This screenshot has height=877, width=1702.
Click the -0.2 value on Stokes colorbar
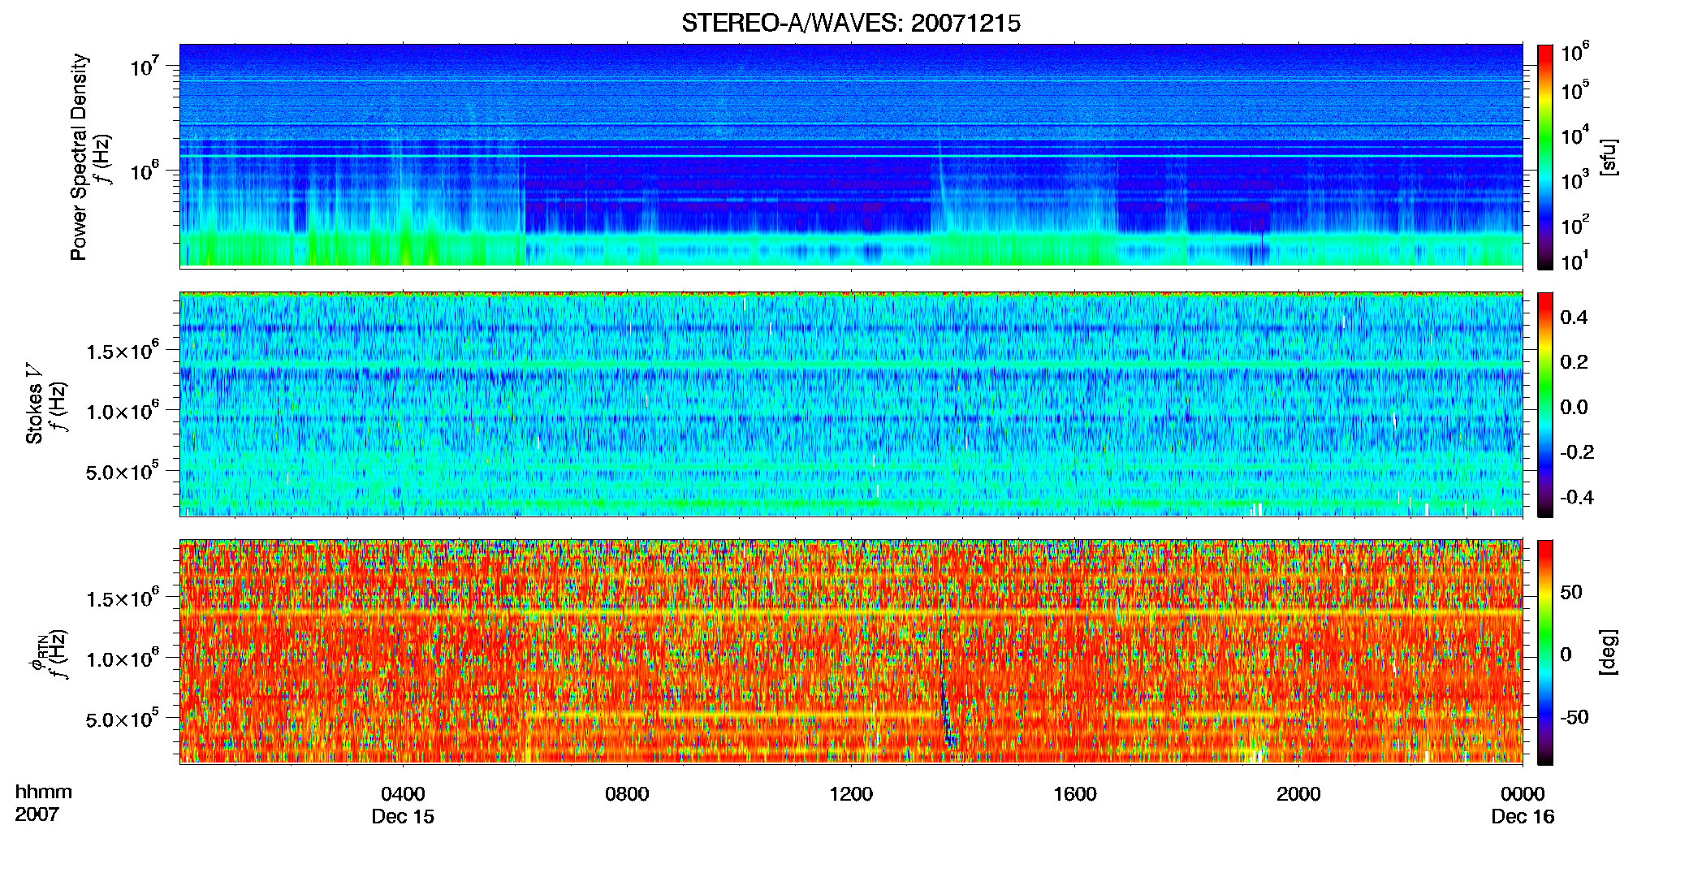click(1577, 452)
